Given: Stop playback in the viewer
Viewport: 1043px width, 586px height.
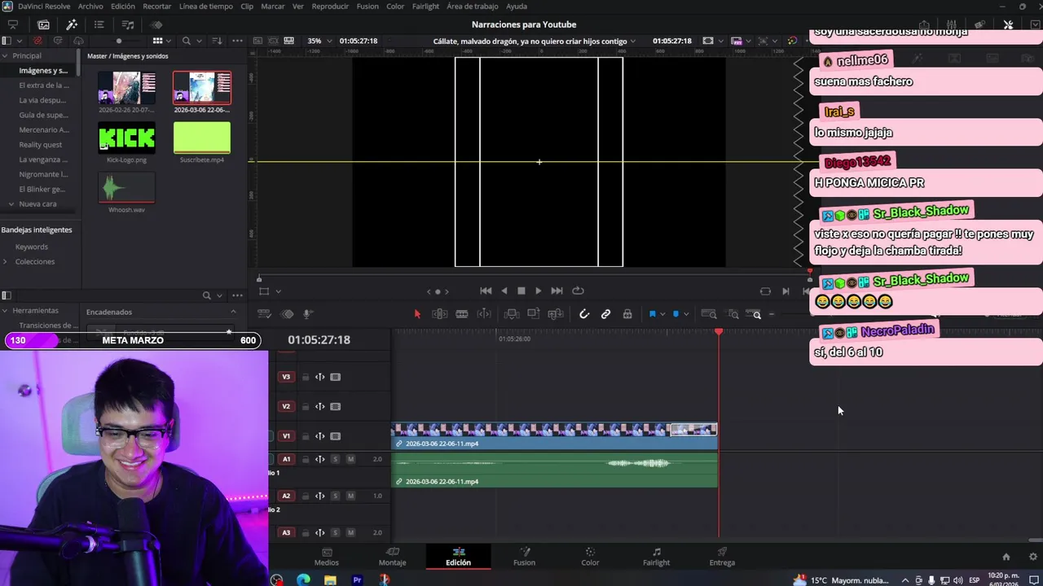Looking at the screenshot, I should 521,291.
